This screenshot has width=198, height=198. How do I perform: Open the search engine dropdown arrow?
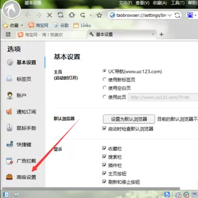pos(195,15)
